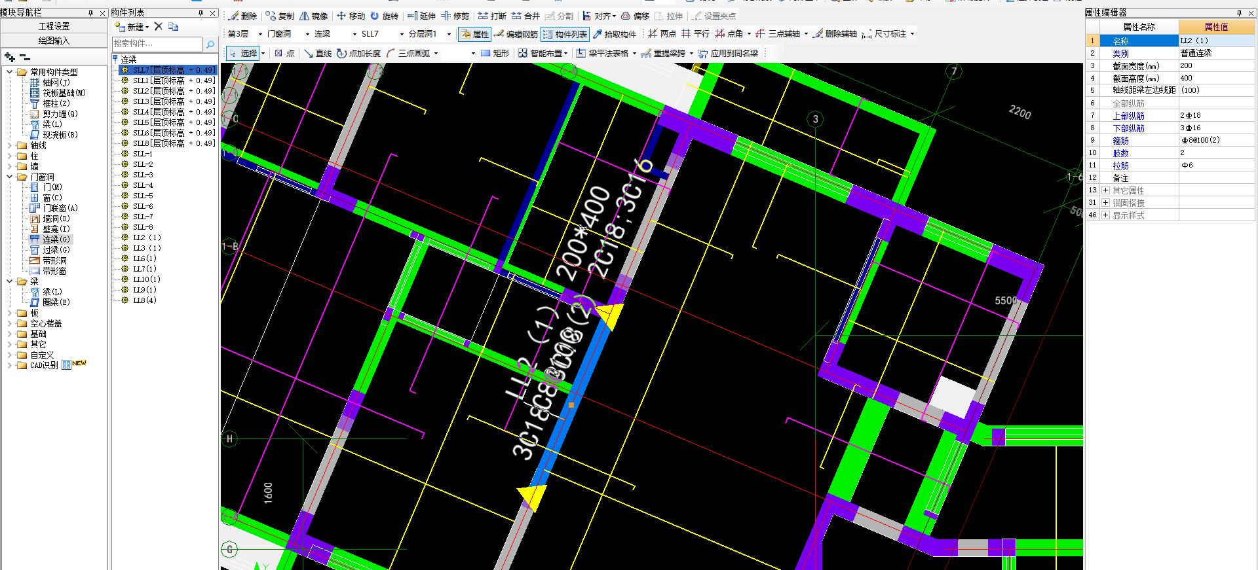The height and width of the screenshot is (570, 1258).
Task: Select the 复制 (copy) tool
Action: (280, 16)
